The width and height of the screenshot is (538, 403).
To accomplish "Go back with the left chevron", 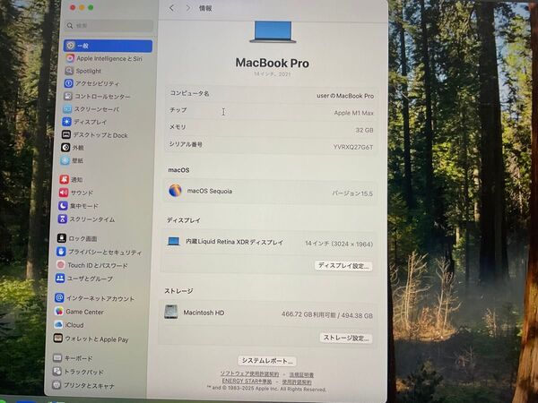I will 172,8.
